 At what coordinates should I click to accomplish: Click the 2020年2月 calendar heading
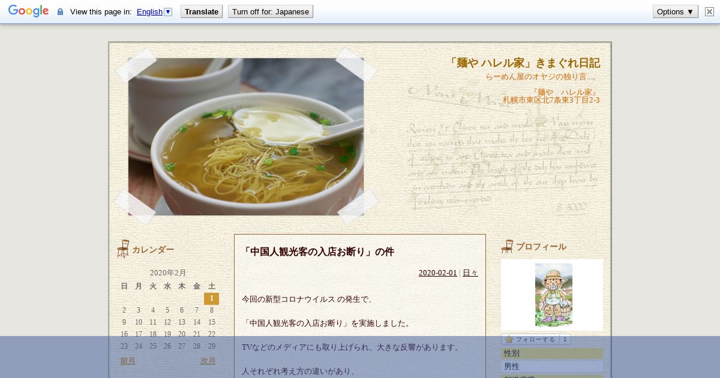coord(168,272)
